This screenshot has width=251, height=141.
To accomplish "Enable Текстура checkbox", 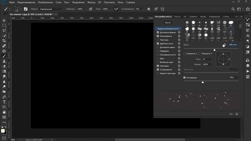I will (x=158, y=40).
